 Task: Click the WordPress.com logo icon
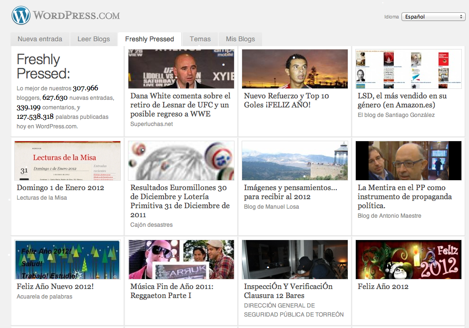pos(21,16)
